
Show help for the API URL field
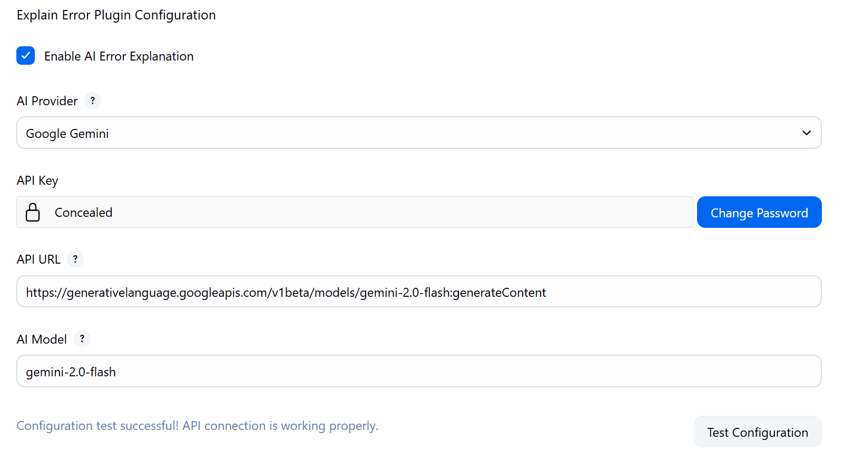(75, 259)
